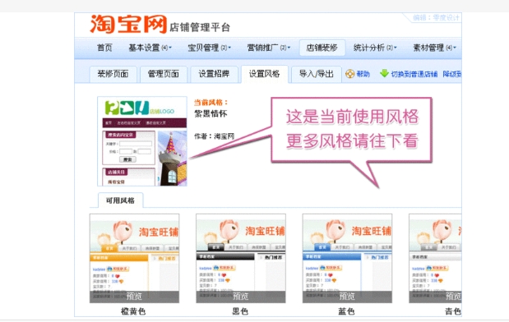The width and height of the screenshot is (509, 322).
Task: Switch to the 设置招牌 tab
Action: (215, 74)
